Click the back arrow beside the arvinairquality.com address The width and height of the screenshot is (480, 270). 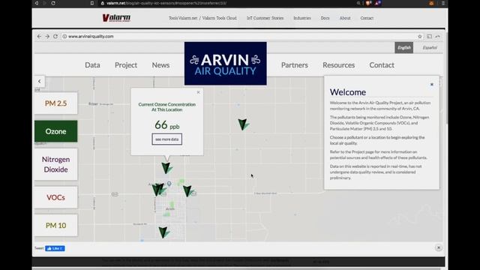coord(39,36)
